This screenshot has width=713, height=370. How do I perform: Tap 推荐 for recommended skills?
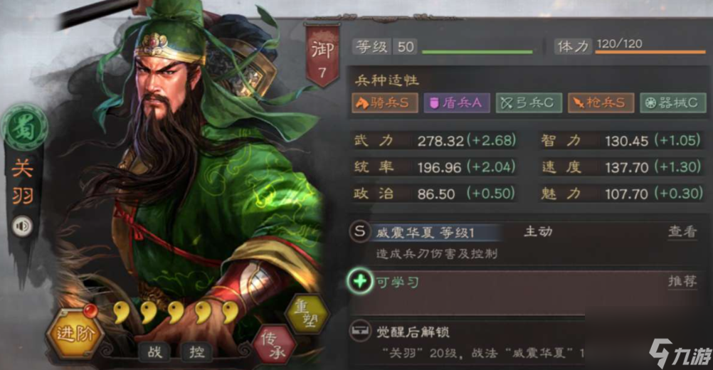682,281
